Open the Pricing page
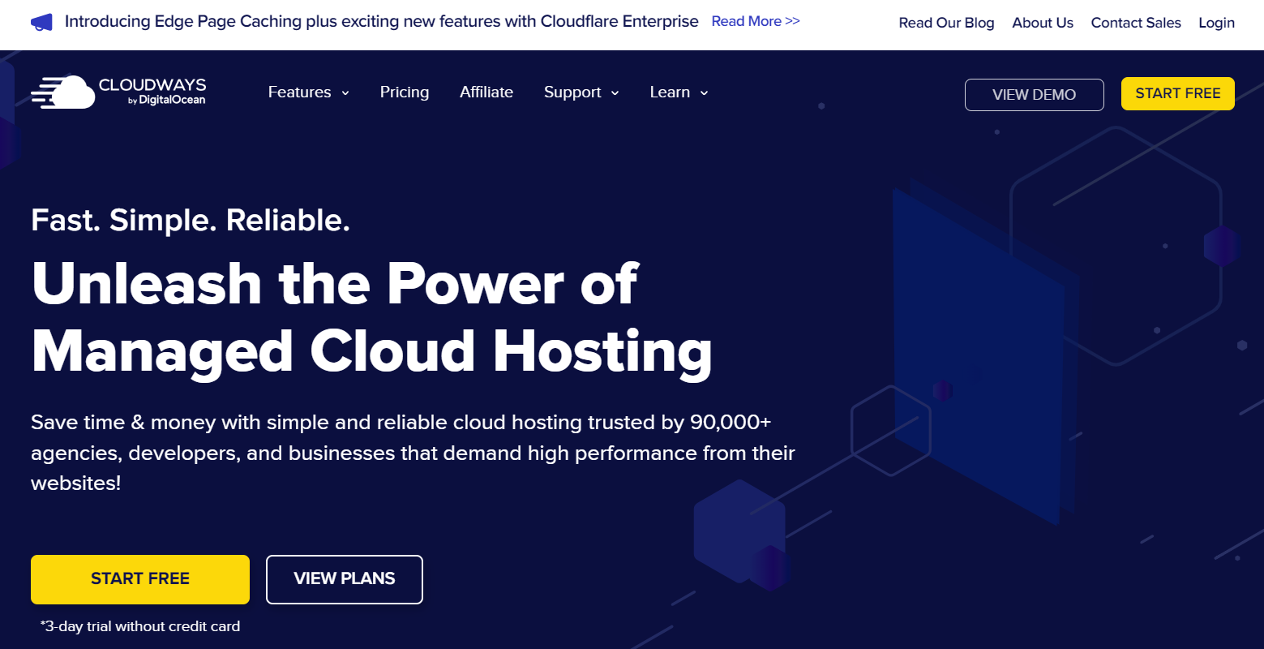 pyautogui.click(x=405, y=92)
